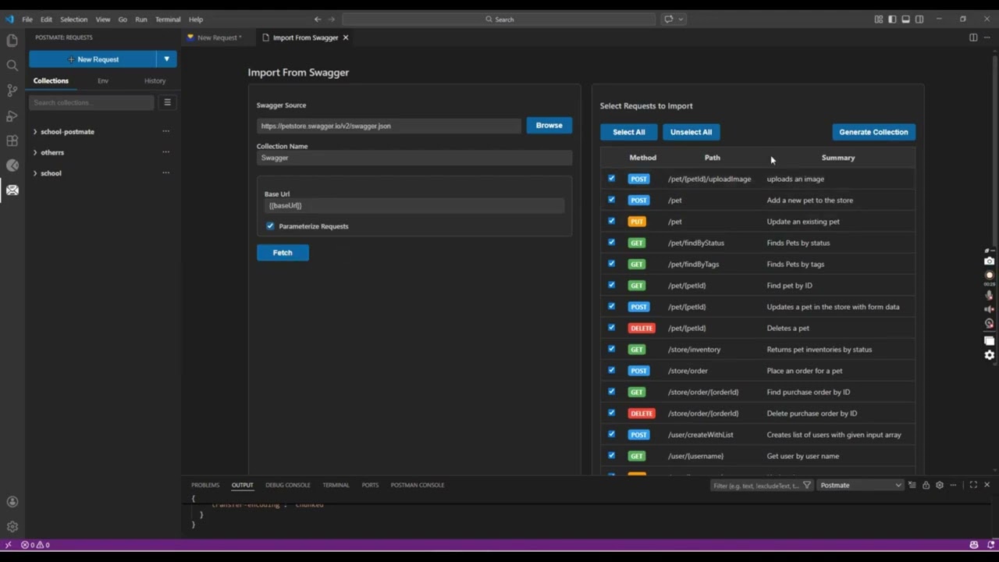
Task: Uncheck the Find pet by ID checkbox
Action: 611,285
